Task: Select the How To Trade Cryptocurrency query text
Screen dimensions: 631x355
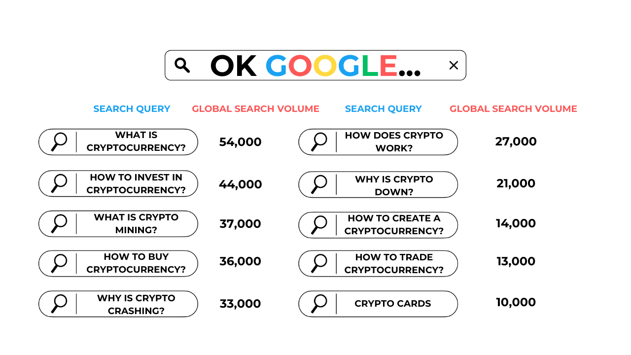Action: [x=394, y=264]
